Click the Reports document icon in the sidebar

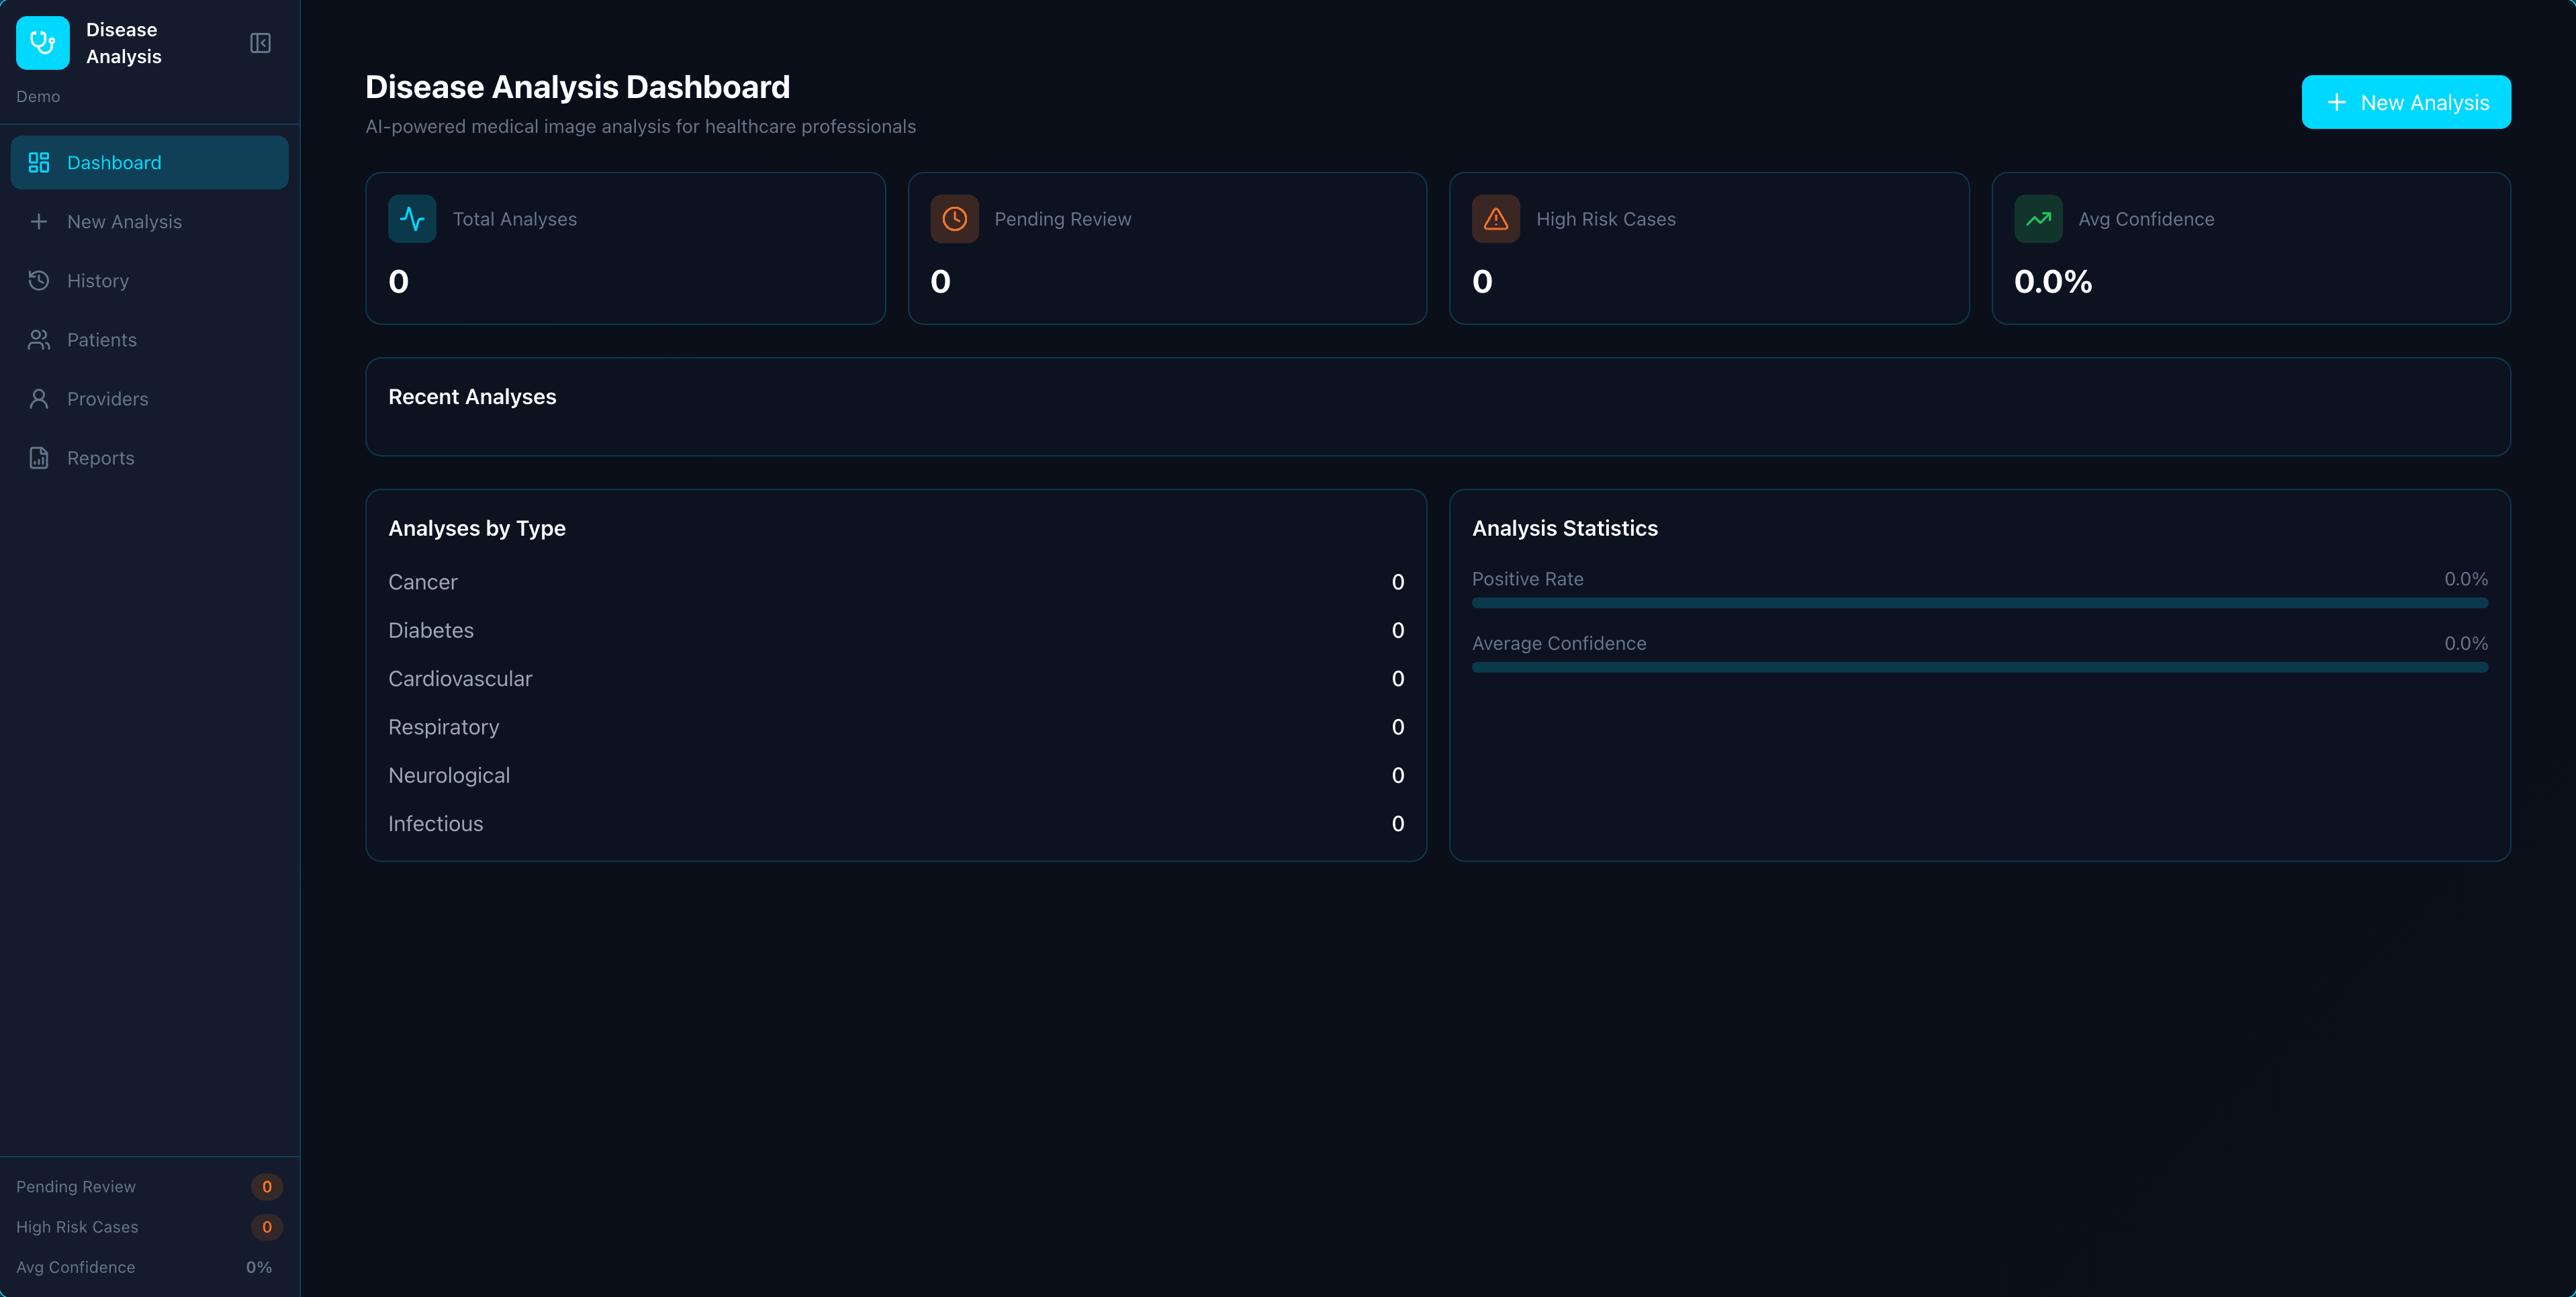[x=39, y=458]
